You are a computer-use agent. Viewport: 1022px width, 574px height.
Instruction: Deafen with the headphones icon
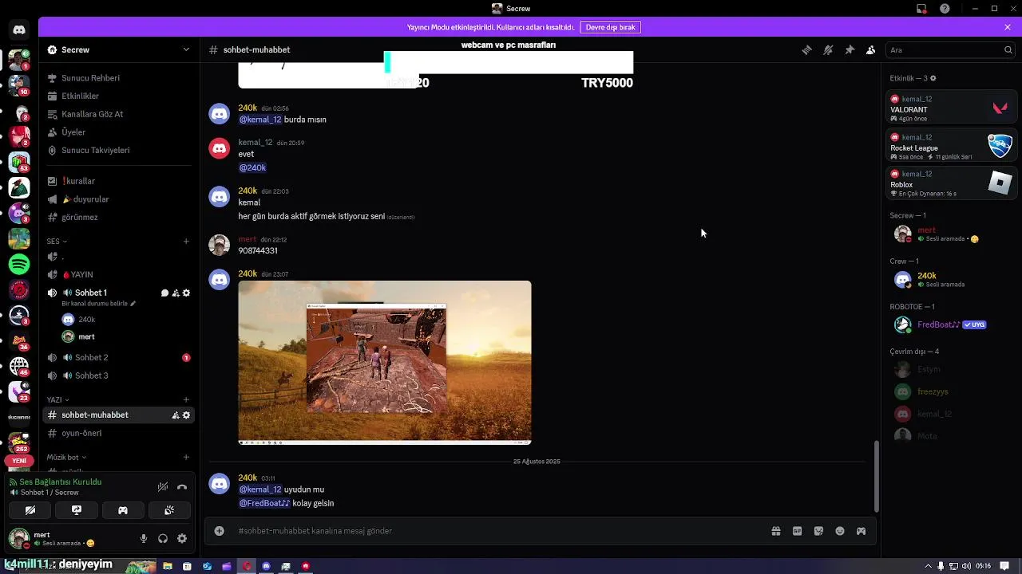(163, 539)
